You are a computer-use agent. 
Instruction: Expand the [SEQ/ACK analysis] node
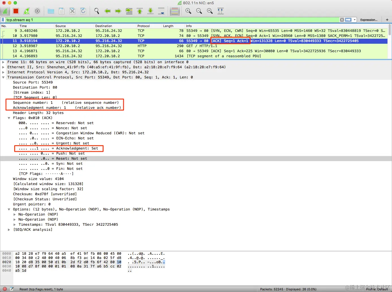coord(9,230)
